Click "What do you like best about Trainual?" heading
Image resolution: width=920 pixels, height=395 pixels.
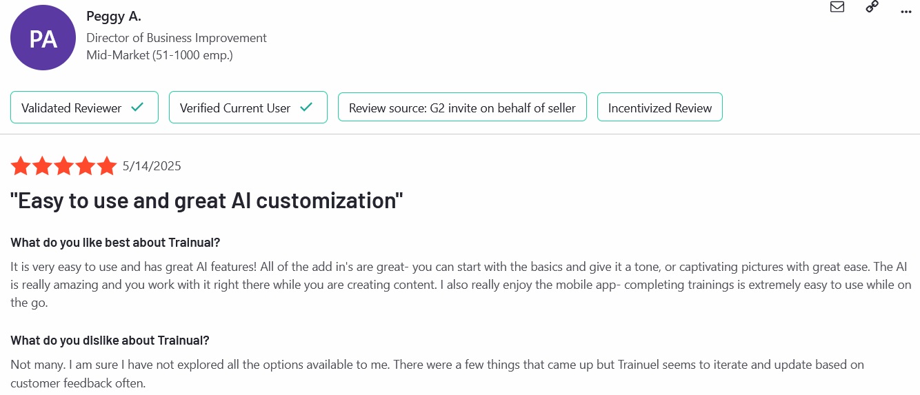pyautogui.click(x=115, y=243)
